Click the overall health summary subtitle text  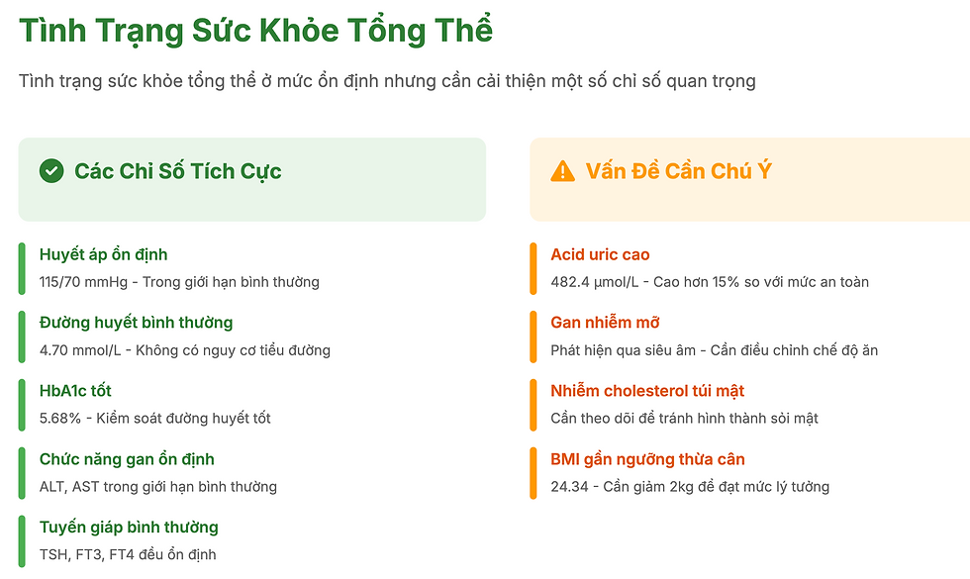[387, 81]
